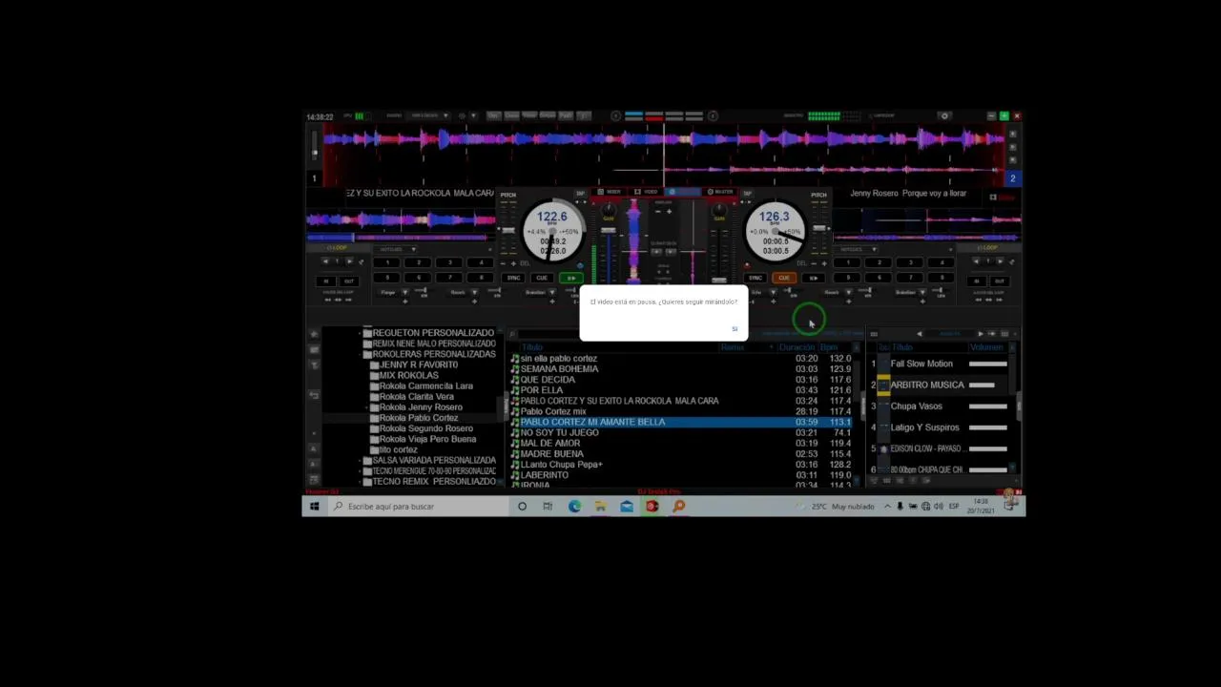Adjust left deck pitch slider
Screen dimensions: 1221x687
507,230
